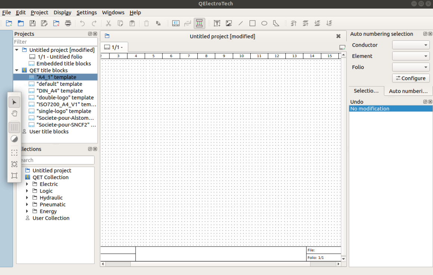The height and width of the screenshot is (275, 433).
Task: Select the Ellipse drawing tool
Action: (264, 24)
